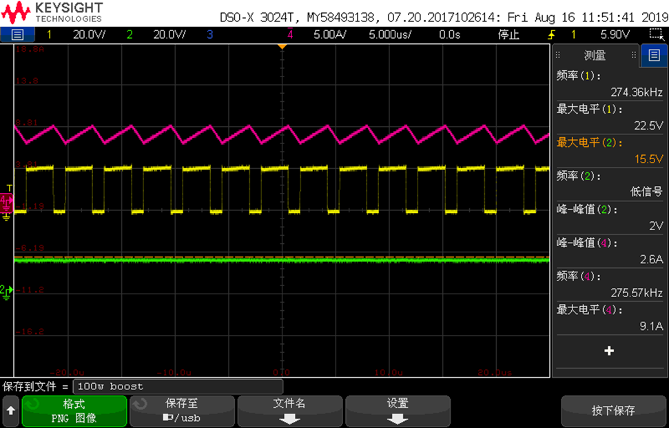Click the 停止 run status indicator
669x428 pixels.
coord(508,34)
